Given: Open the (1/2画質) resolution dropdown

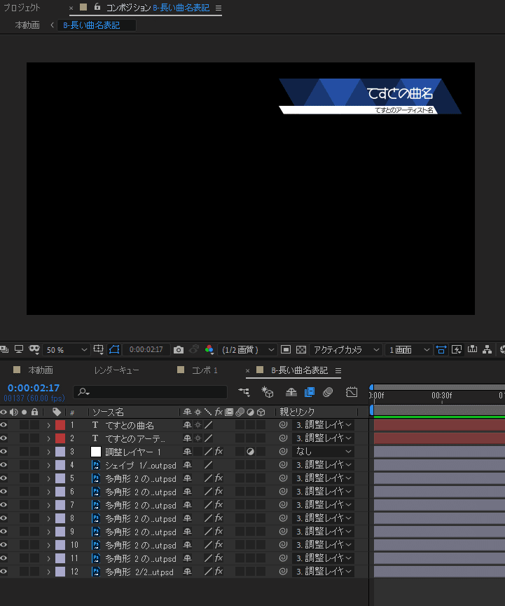Looking at the screenshot, I should [247, 350].
